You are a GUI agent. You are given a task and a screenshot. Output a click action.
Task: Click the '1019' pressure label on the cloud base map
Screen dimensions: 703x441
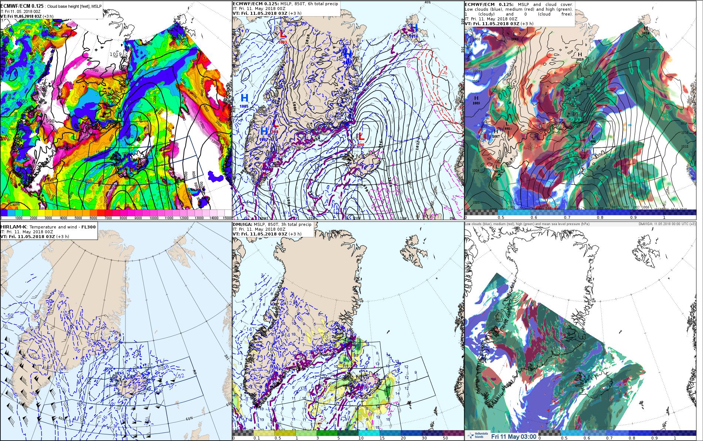(x=115, y=54)
